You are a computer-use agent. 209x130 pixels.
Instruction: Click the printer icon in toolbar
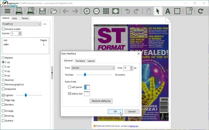point(19,11)
